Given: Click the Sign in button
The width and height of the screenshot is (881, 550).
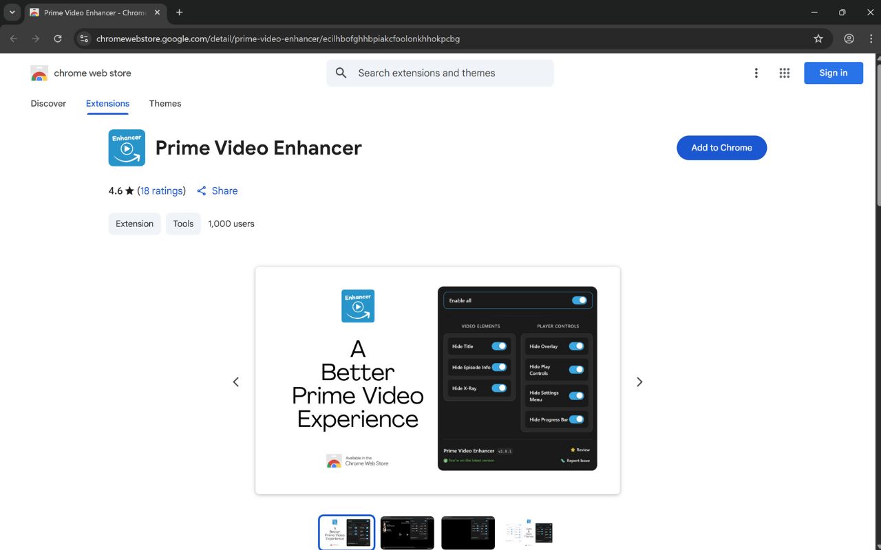Looking at the screenshot, I should 834,73.
